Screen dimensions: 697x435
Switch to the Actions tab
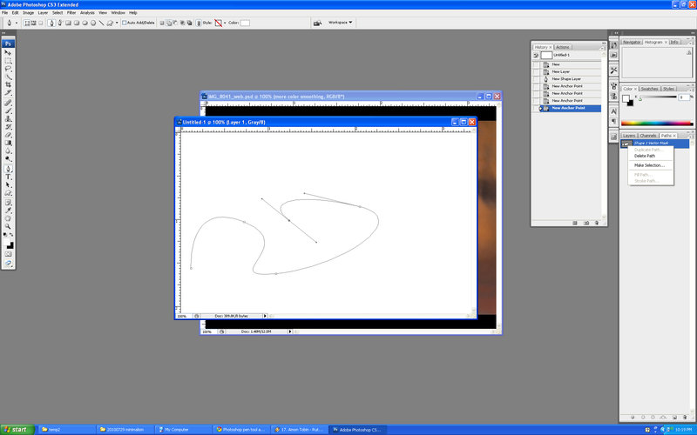tap(563, 47)
